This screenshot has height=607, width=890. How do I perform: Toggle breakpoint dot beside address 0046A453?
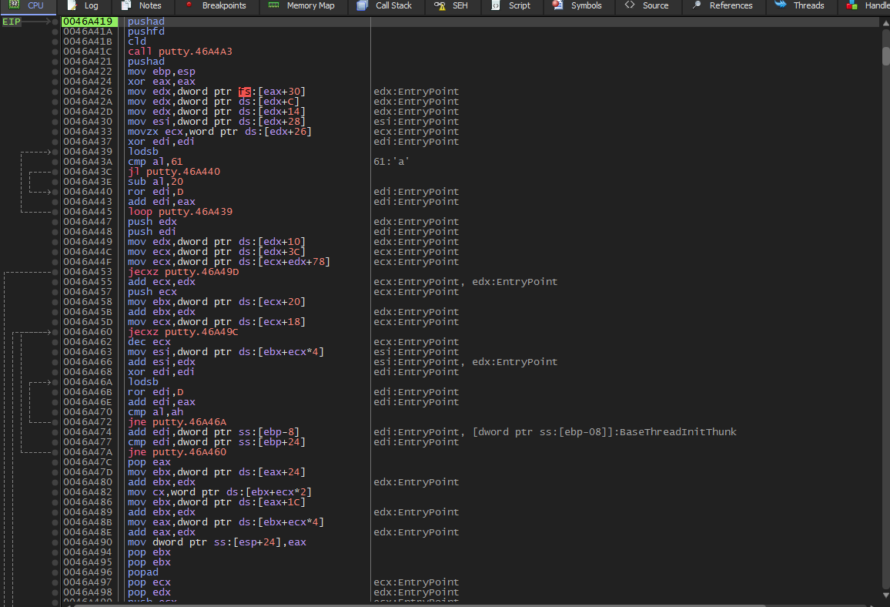tap(55, 272)
